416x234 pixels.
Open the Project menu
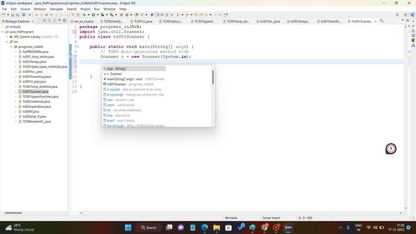coord(85,9)
